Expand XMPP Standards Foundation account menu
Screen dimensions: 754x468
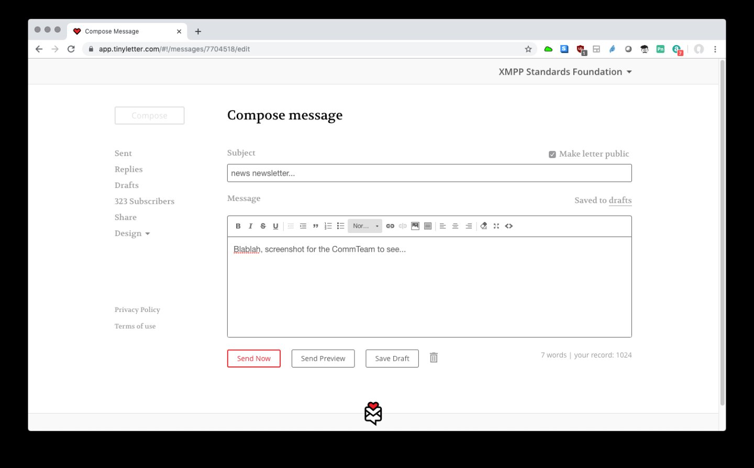pyautogui.click(x=565, y=72)
